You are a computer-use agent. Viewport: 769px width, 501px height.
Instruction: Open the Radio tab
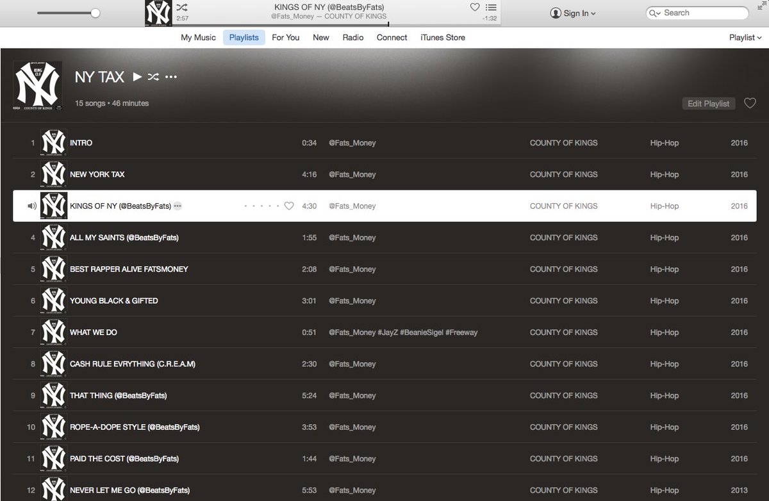point(353,37)
